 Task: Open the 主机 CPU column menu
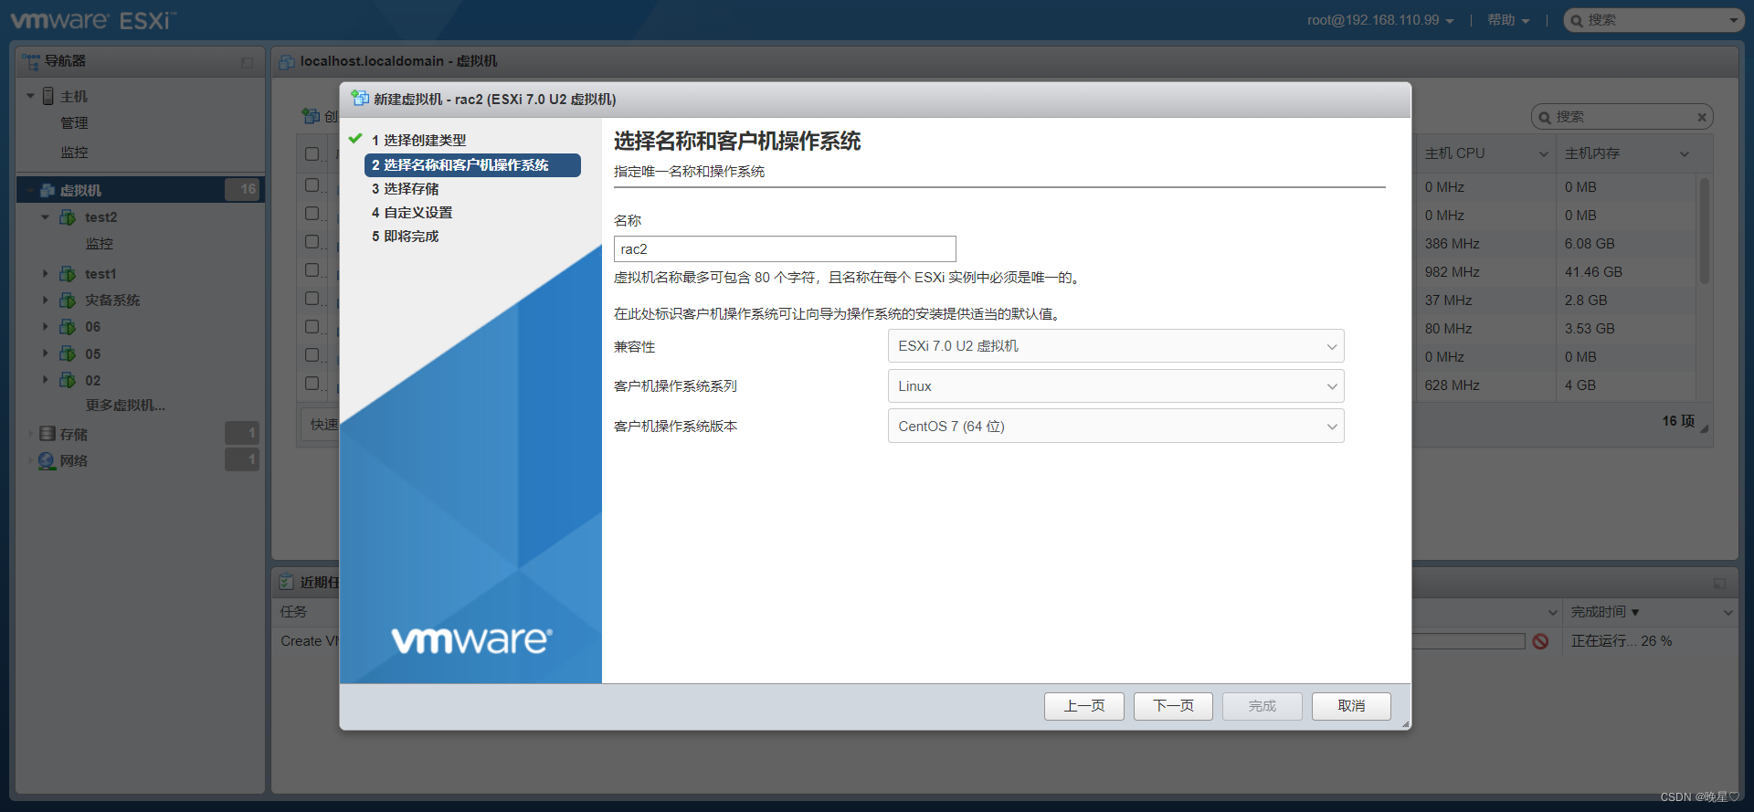click(x=1543, y=154)
